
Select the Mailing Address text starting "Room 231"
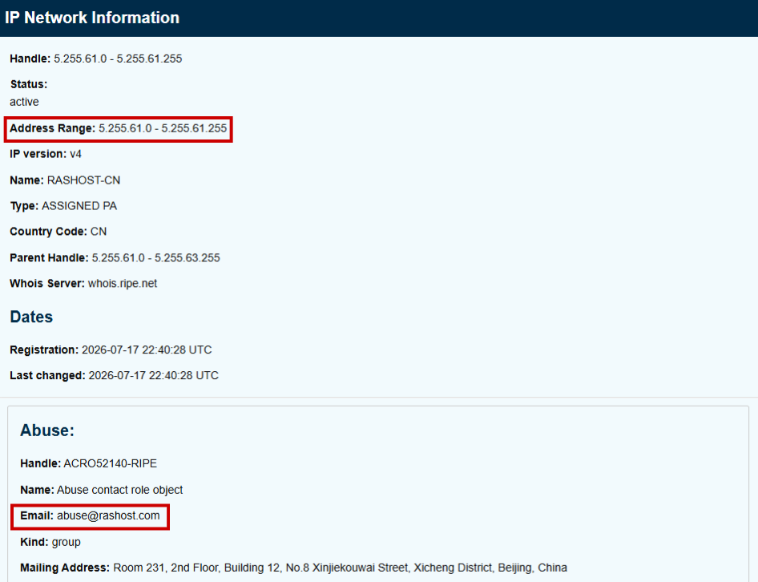tap(340, 568)
